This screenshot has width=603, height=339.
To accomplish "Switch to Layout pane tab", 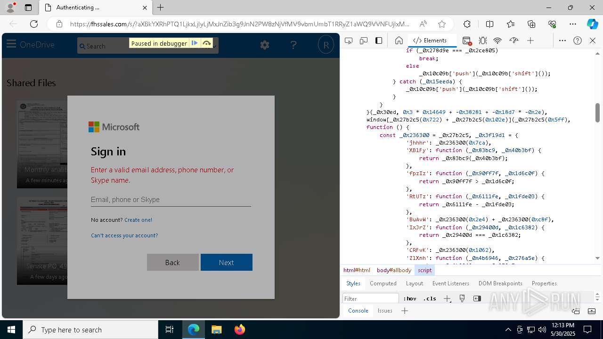I will click(414, 283).
